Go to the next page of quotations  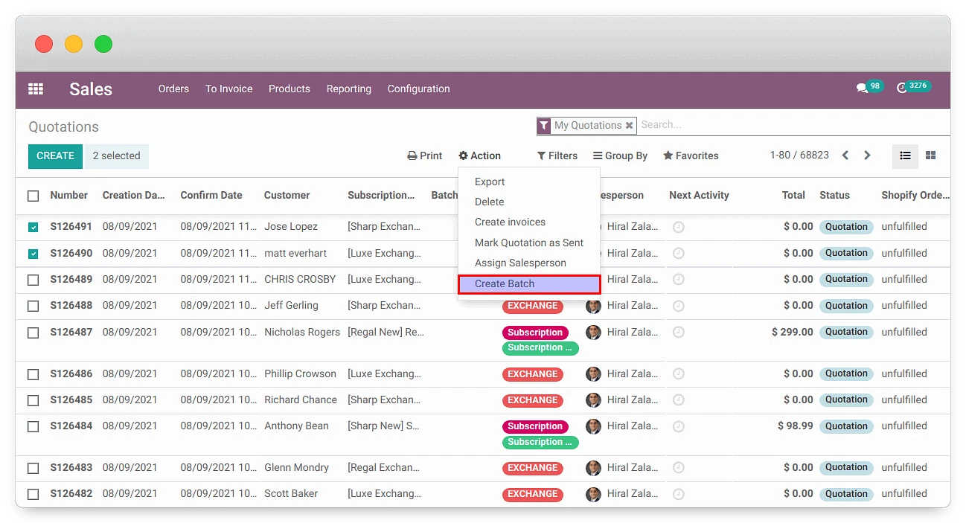tap(867, 155)
